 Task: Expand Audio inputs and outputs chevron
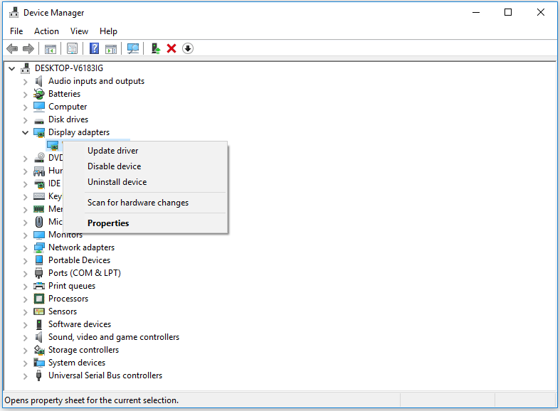25,82
